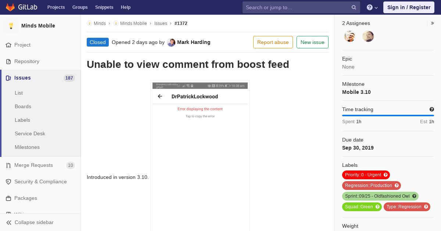The width and height of the screenshot is (441, 231).
Task: Click the Sprint::09/25 - Oldfashioned Owl label
Action: point(380,196)
